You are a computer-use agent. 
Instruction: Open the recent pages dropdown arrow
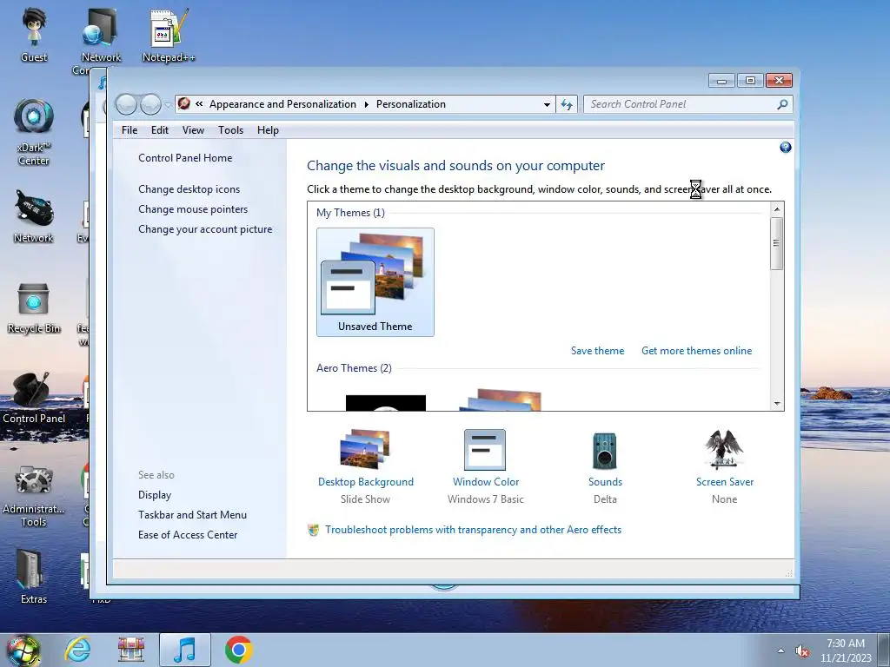coord(168,105)
